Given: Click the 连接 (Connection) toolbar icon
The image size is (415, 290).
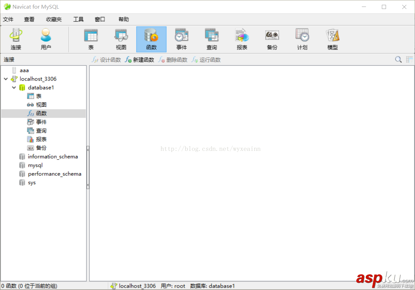Looking at the screenshot, I should pos(16,39).
